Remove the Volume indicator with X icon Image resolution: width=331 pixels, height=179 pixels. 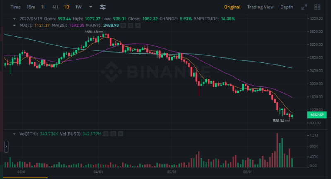click(120, 134)
